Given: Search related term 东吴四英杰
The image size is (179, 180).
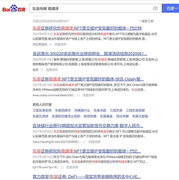Looking at the screenshot, I should tap(63, 110).
